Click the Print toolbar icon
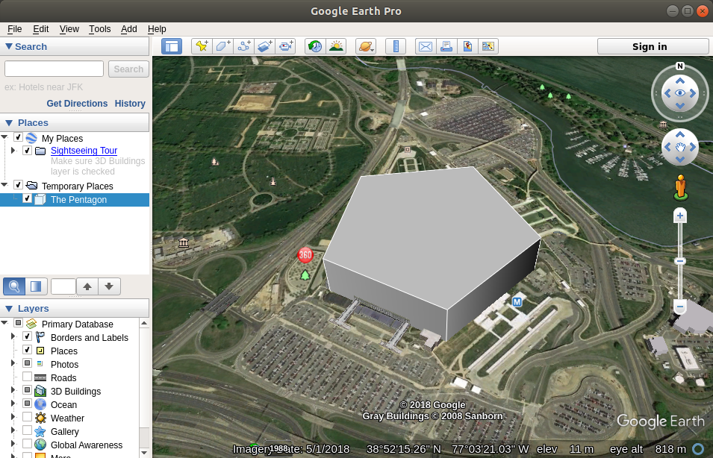Image resolution: width=713 pixels, height=458 pixels. (x=446, y=46)
